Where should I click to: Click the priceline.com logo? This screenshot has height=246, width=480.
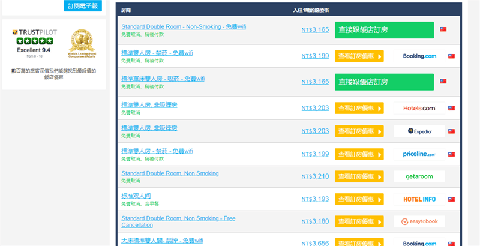coord(419,154)
